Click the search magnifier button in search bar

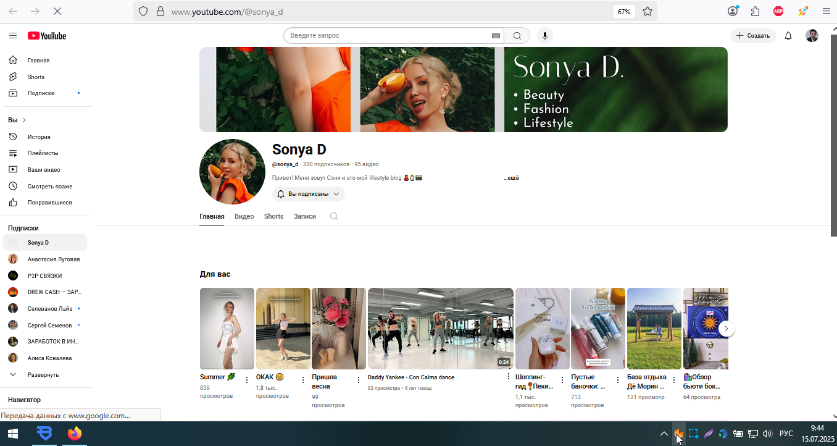517,36
